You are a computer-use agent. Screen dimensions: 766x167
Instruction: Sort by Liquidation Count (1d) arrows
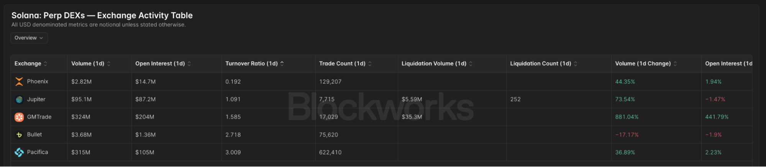tap(576, 63)
